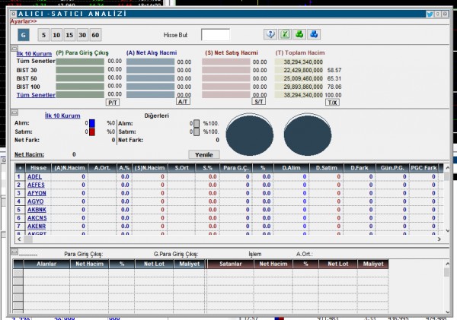
Task: Click the Hisse Bul input field
Action: coord(215,35)
